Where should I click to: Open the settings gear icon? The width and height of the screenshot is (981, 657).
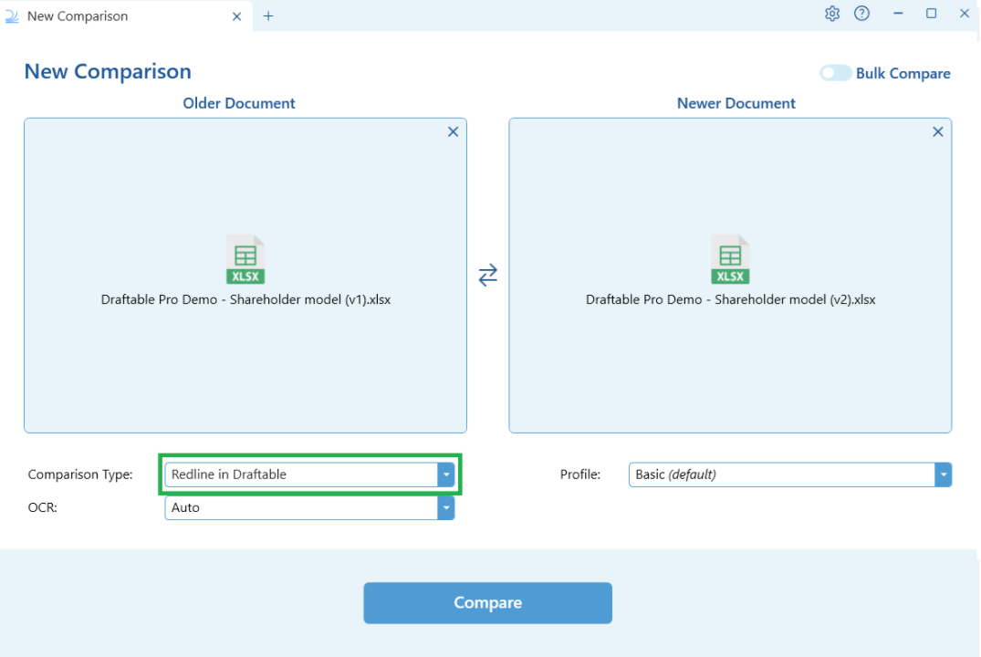(831, 14)
